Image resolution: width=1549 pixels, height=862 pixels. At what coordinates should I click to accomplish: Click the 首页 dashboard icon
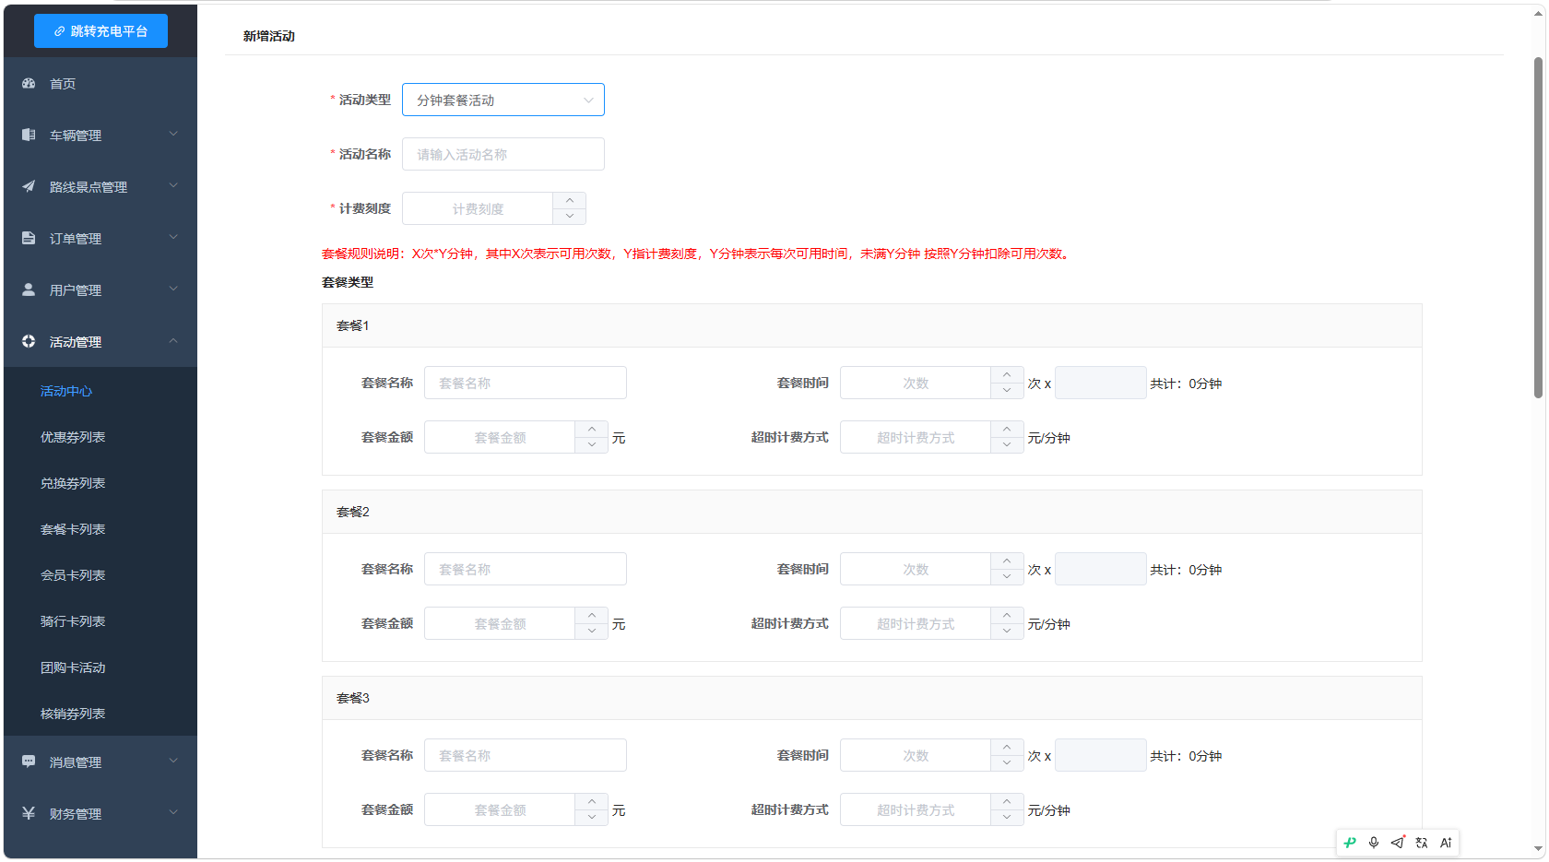click(x=29, y=83)
